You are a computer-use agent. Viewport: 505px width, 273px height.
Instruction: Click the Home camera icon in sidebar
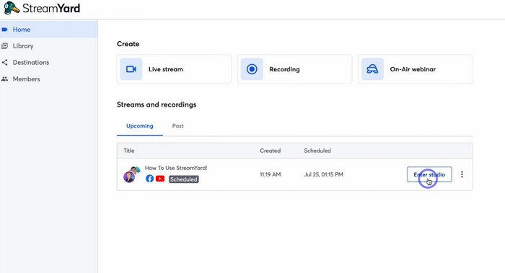[4, 30]
